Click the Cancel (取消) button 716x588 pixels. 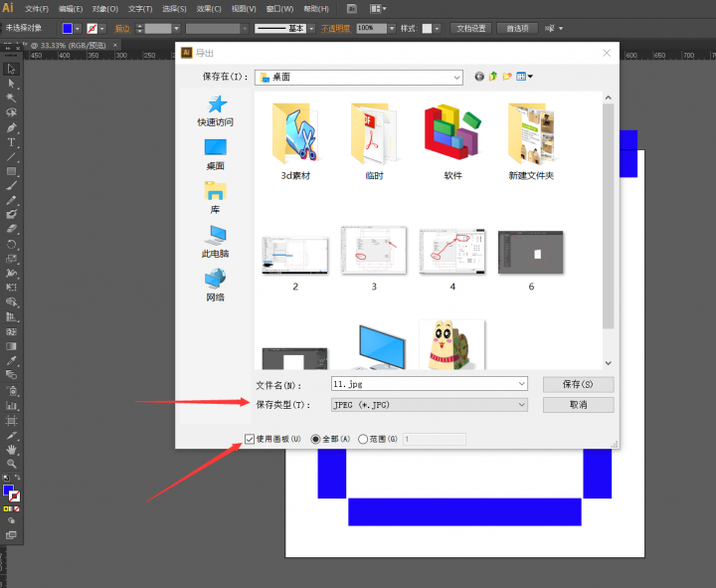pyautogui.click(x=578, y=405)
